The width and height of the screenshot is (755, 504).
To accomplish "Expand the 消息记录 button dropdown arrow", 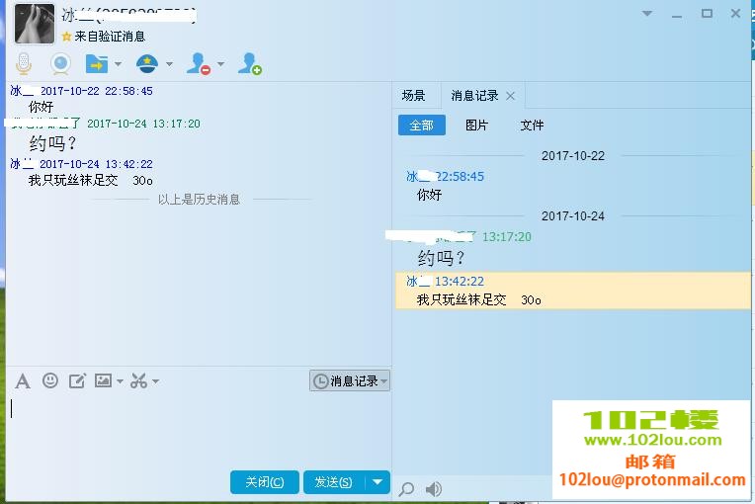I will pyautogui.click(x=384, y=381).
